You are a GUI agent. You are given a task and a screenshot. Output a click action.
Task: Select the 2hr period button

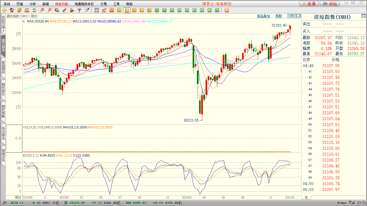coord(202,10)
